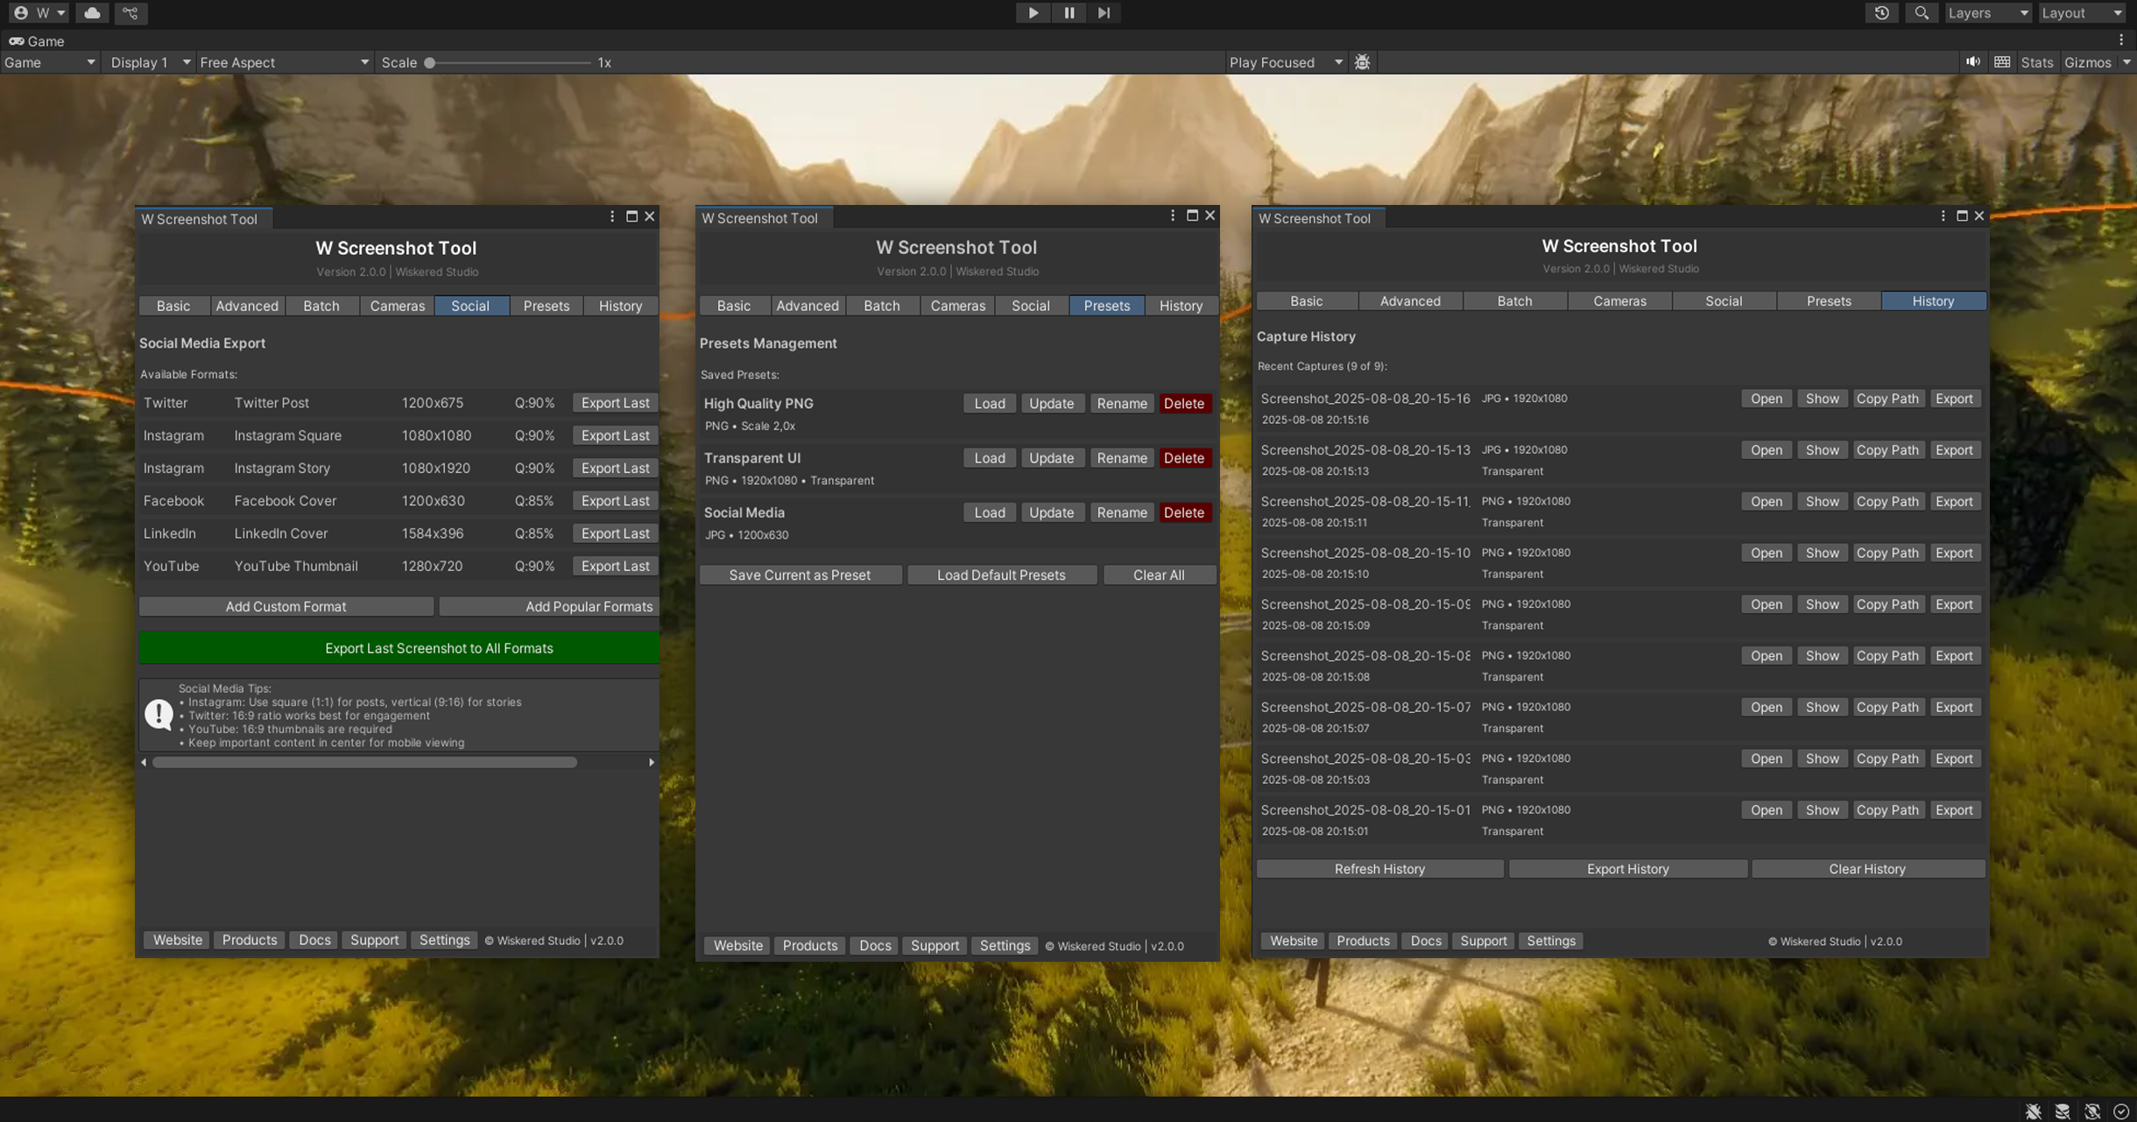
Task: Toggle Gizmos in Game view
Action: tap(2087, 62)
